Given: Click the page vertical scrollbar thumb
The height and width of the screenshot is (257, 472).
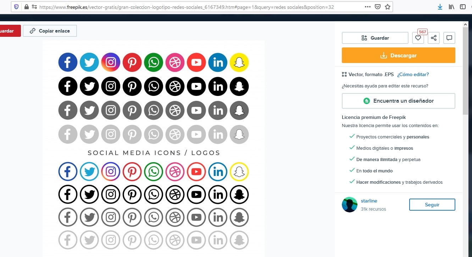Looking at the screenshot, I should (x=465, y=71).
